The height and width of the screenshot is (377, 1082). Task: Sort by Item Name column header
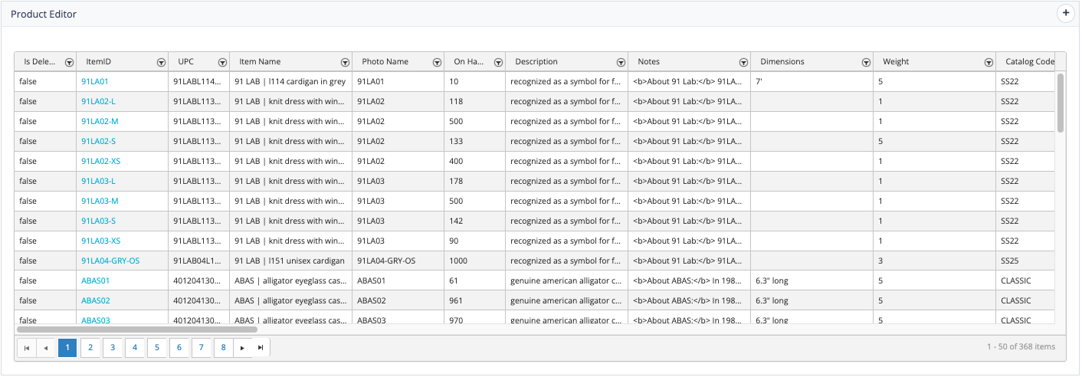point(260,62)
